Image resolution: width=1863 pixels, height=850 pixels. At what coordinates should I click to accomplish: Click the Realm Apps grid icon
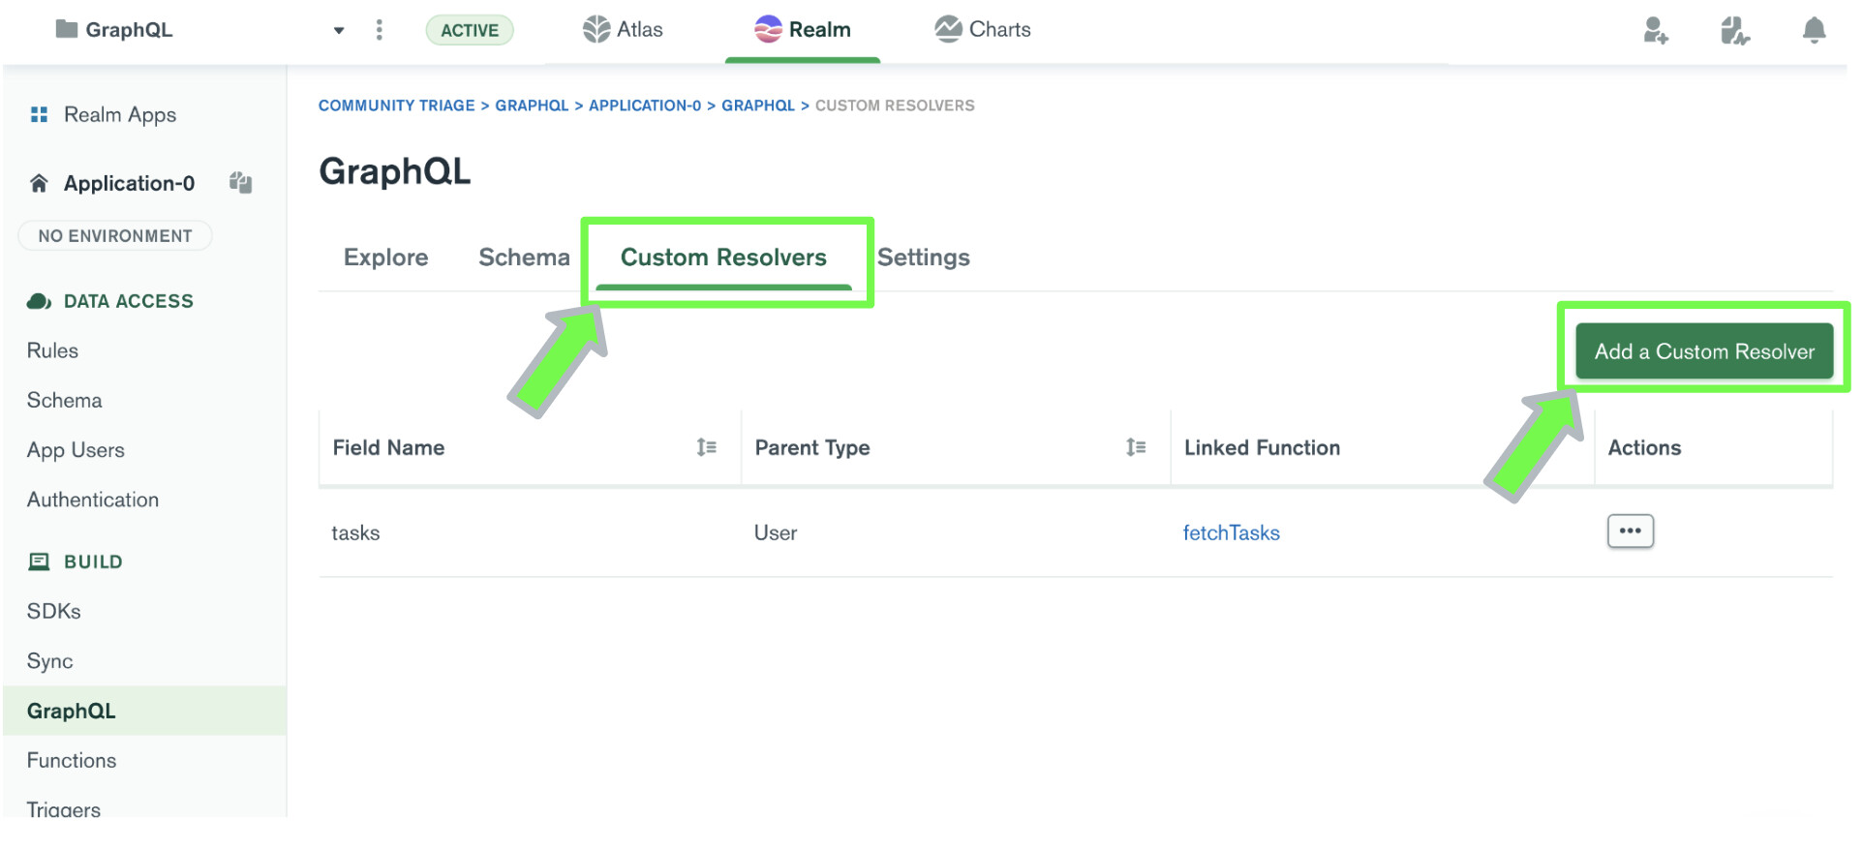39,115
